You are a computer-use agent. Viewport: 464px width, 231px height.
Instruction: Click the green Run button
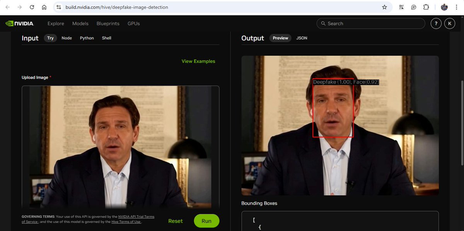[x=206, y=221]
